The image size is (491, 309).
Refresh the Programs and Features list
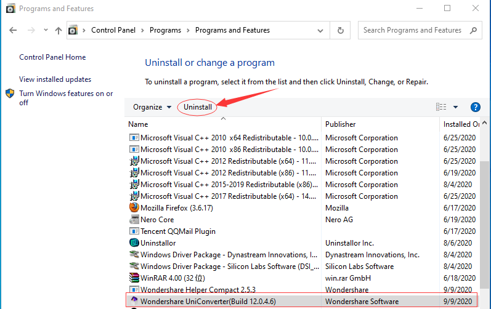tap(341, 30)
